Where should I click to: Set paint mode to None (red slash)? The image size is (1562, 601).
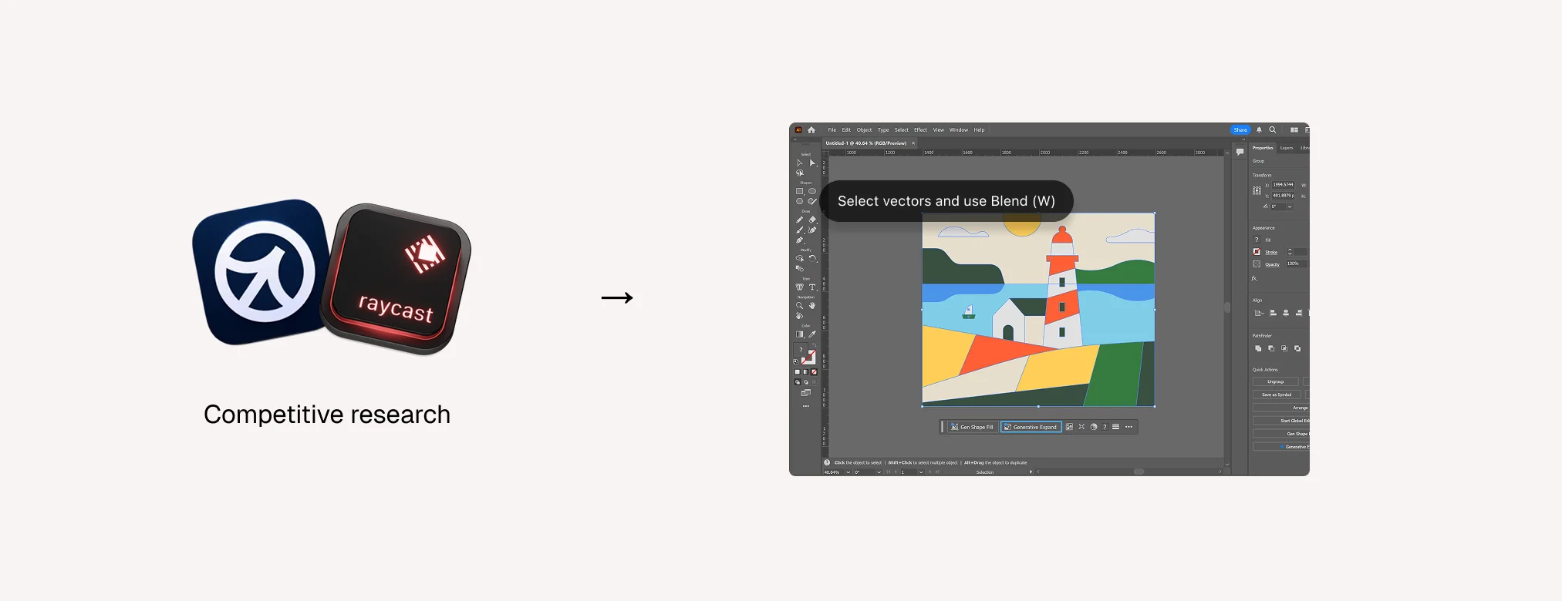tap(814, 372)
